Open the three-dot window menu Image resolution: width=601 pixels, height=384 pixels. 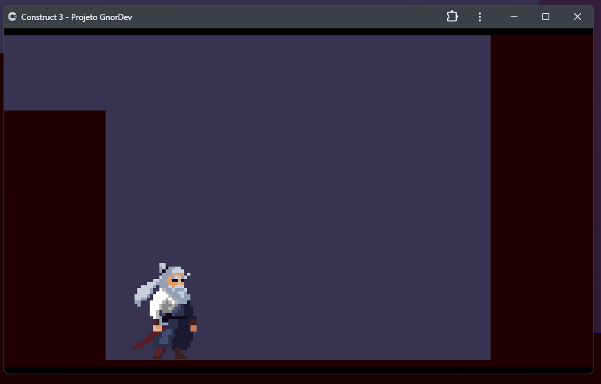tap(480, 17)
